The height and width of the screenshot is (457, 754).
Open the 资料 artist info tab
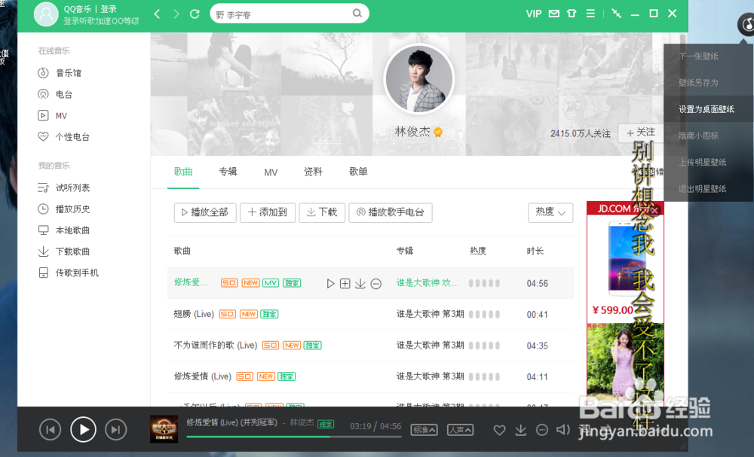313,172
